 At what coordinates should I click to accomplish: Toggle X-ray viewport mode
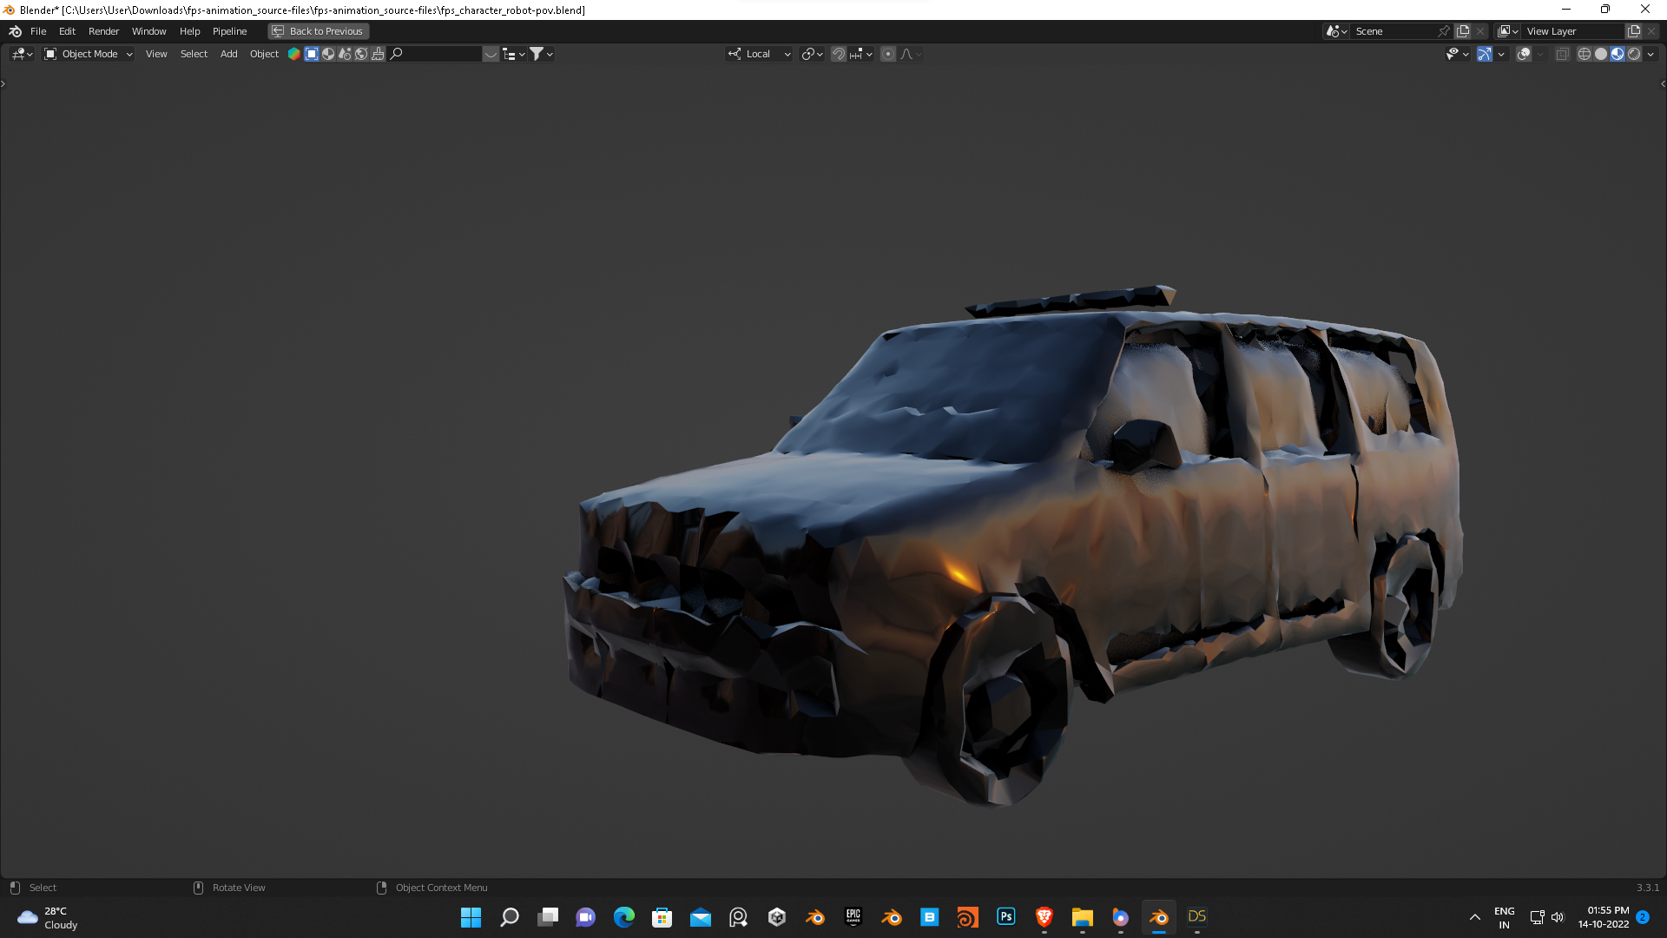1562,54
